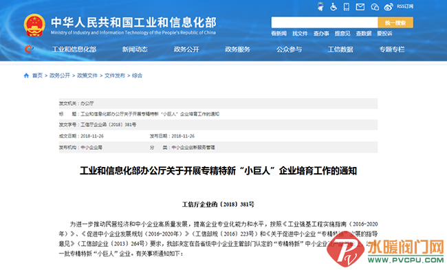Click 政务公开 in the breadcrumb
This screenshot has height=270, width=447.
[x=60, y=76]
